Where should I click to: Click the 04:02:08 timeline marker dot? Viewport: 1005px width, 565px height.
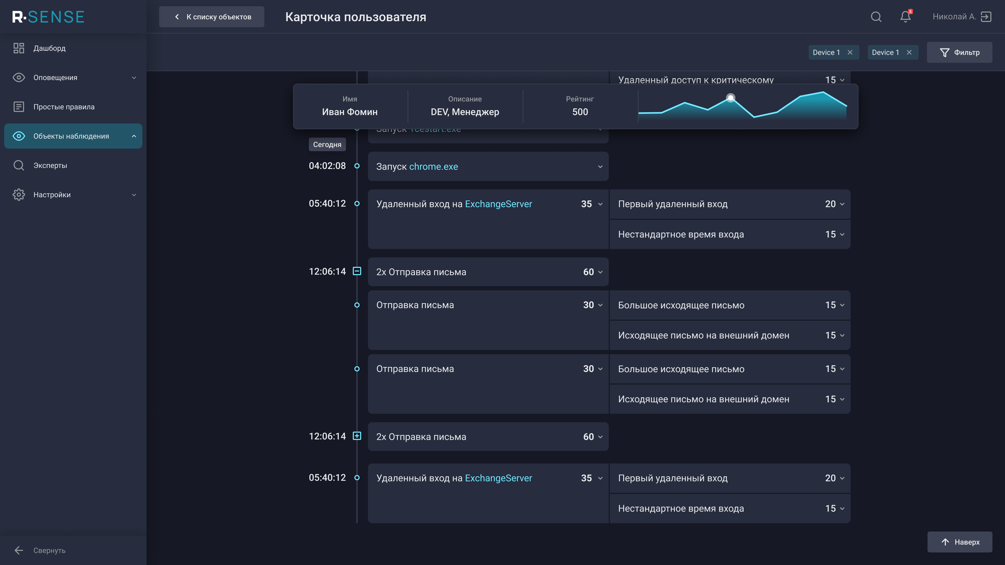tap(356, 166)
